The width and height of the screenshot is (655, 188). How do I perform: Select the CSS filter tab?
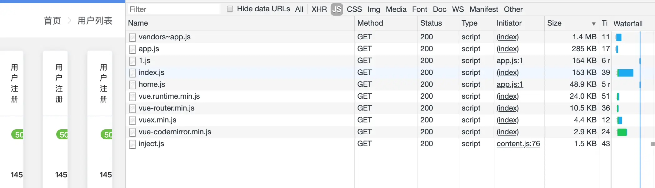354,9
